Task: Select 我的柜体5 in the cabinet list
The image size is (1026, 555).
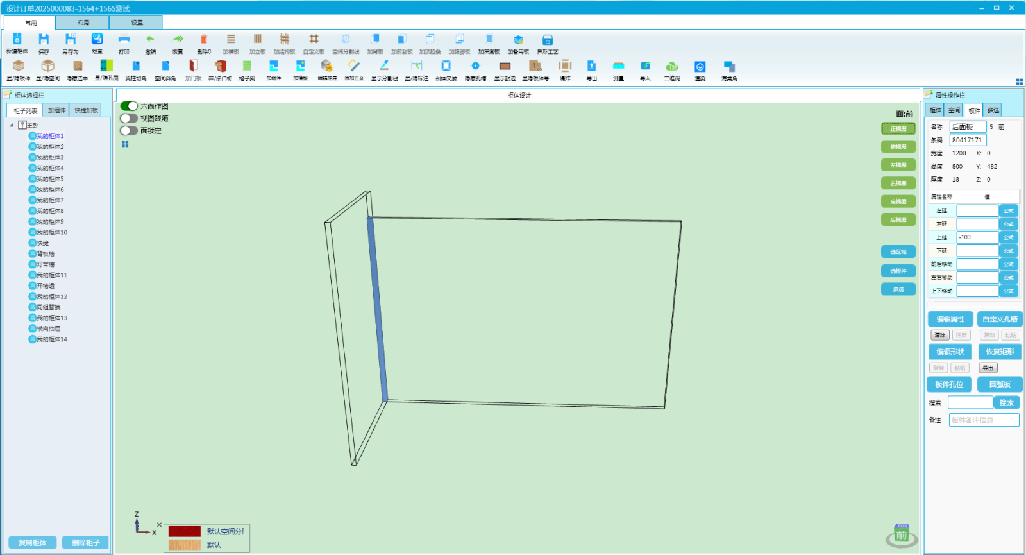Action: pyautogui.click(x=50, y=179)
